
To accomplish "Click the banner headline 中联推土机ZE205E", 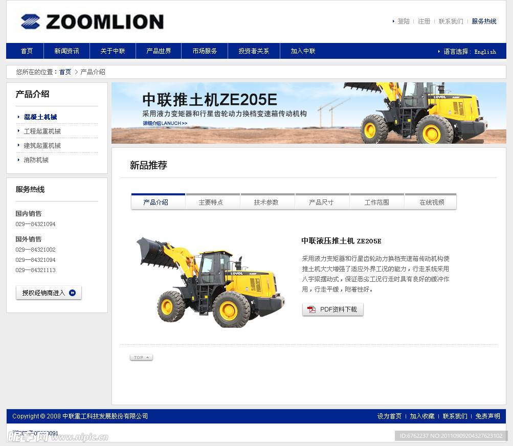I will (210, 99).
